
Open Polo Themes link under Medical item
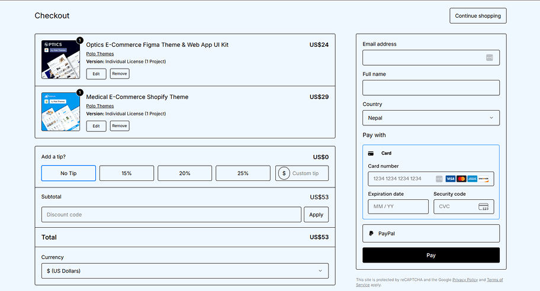point(100,106)
